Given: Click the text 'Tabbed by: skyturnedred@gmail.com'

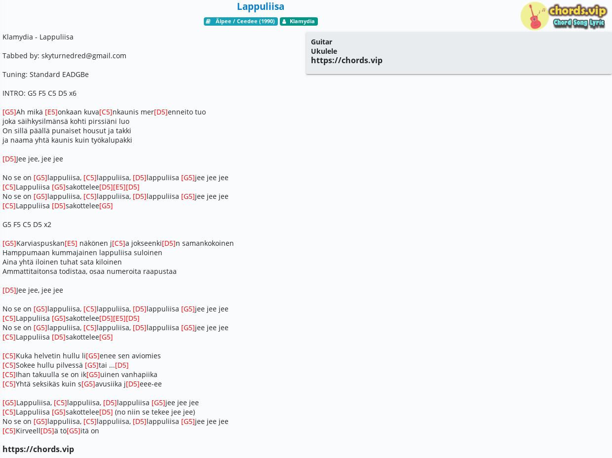Looking at the screenshot, I should tap(64, 56).
